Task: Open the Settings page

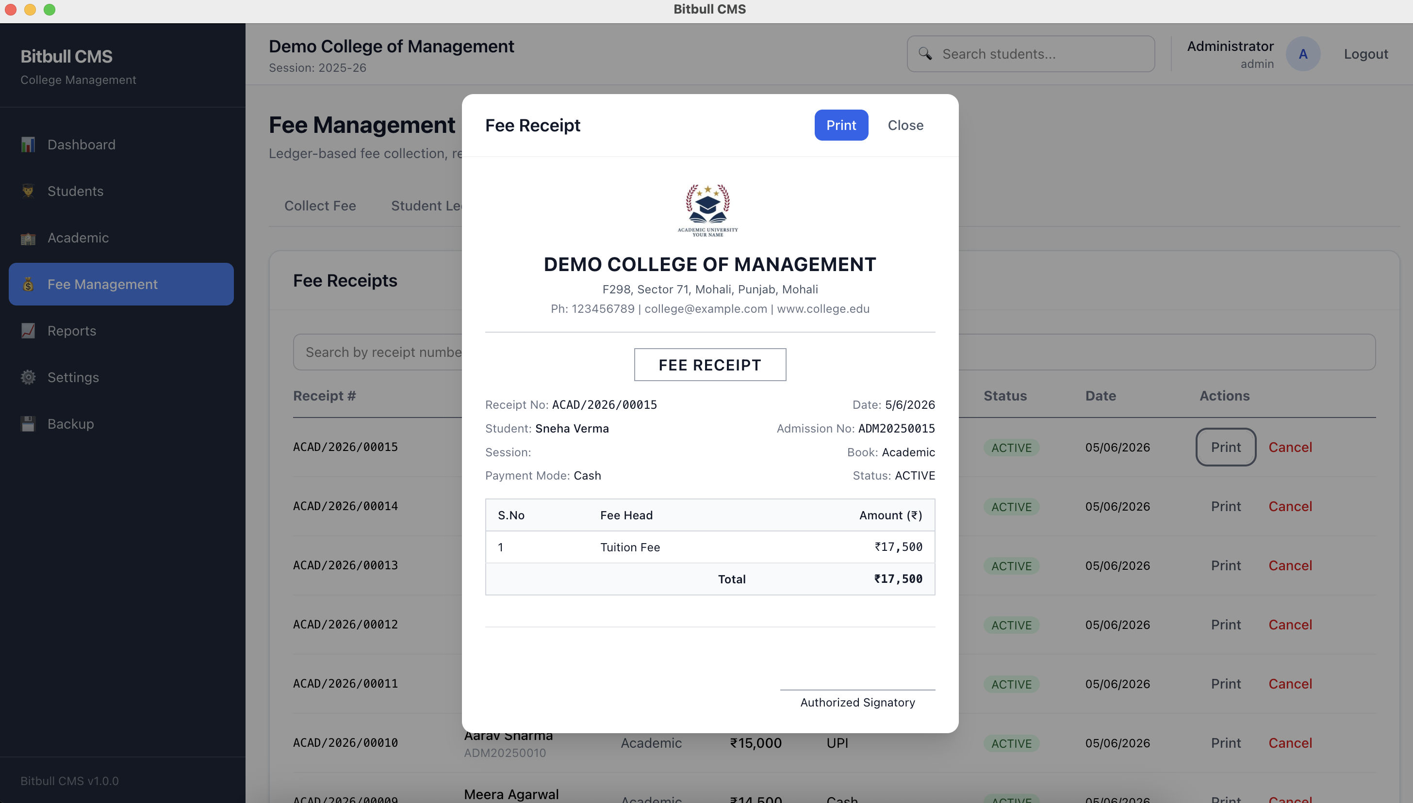Action: coord(121,377)
